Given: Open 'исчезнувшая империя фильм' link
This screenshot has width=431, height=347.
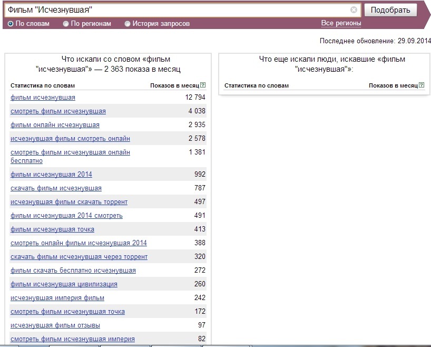Looking at the screenshot, I should pyautogui.click(x=57, y=298).
